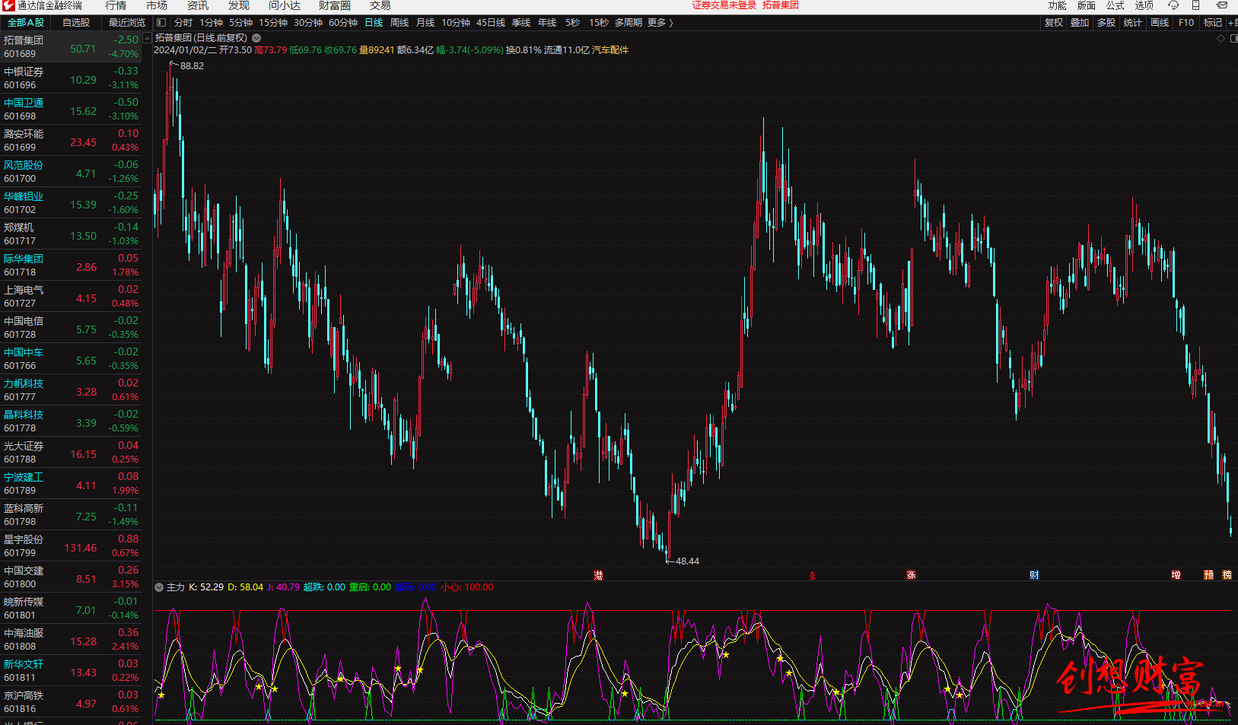The image size is (1238, 725).
Task: Select the 季线 period
Action: pos(521,23)
